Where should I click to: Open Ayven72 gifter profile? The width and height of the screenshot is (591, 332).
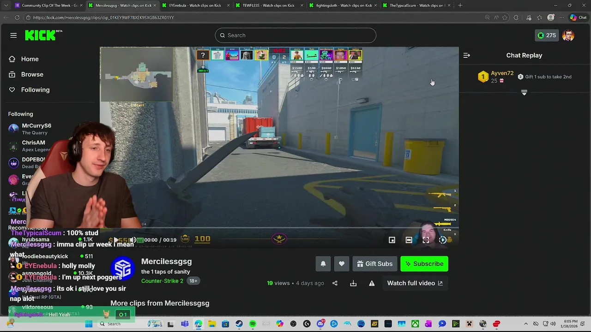tap(502, 73)
